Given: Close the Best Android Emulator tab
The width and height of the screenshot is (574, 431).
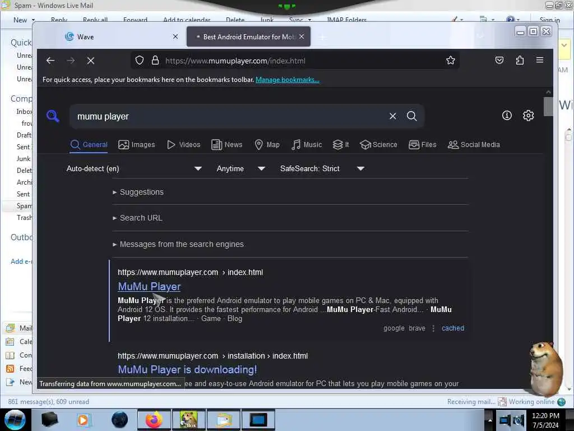Looking at the screenshot, I should click(302, 36).
